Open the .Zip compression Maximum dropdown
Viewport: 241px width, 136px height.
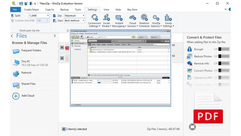click(83, 16)
